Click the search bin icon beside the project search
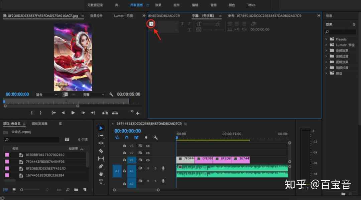The image size is (361, 200). click(67, 140)
